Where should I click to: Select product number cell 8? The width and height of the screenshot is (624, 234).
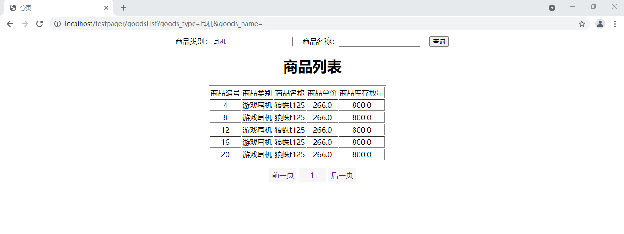point(226,117)
